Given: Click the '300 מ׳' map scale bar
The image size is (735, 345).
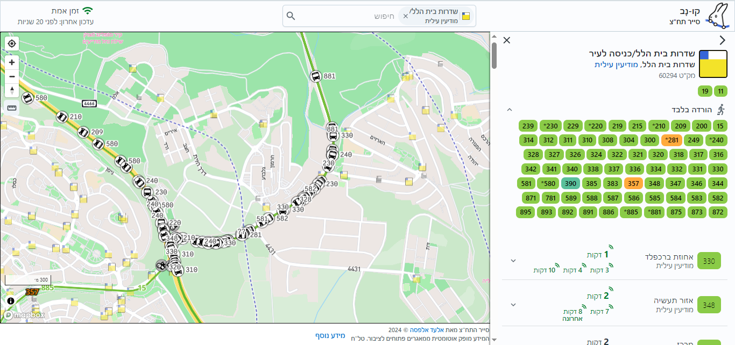Looking at the screenshot, I should pyautogui.click(x=27, y=279).
